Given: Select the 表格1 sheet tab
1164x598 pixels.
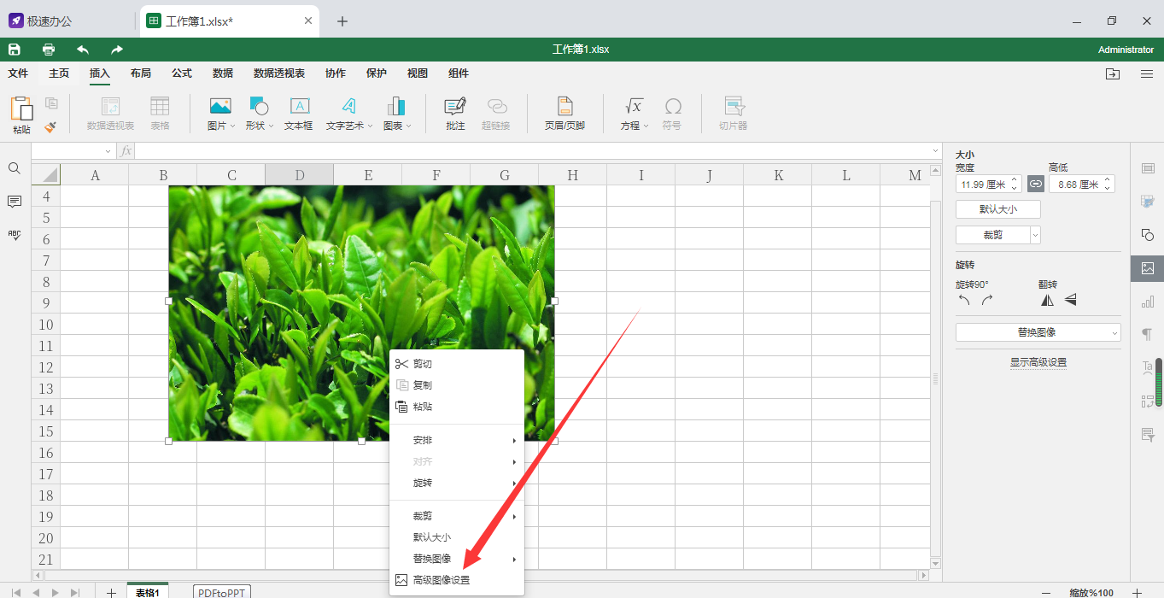Looking at the screenshot, I should [x=148, y=592].
